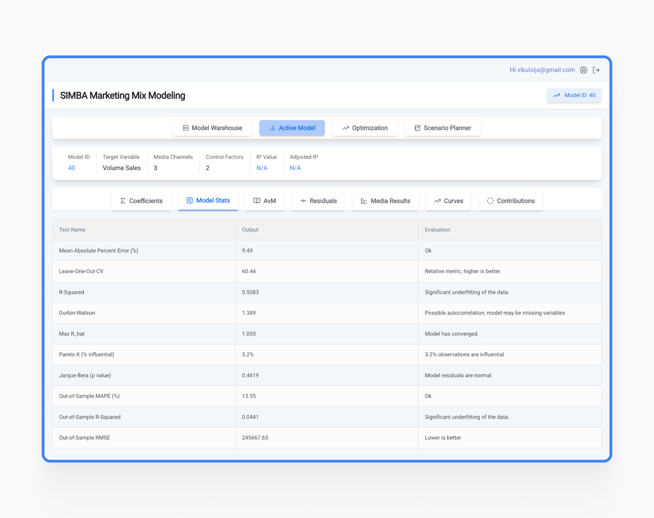The width and height of the screenshot is (654, 518).
Task: Click the Evaluation column header
Action: tap(437, 230)
